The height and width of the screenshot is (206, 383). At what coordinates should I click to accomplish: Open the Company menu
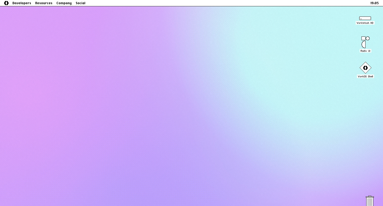click(64, 3)
